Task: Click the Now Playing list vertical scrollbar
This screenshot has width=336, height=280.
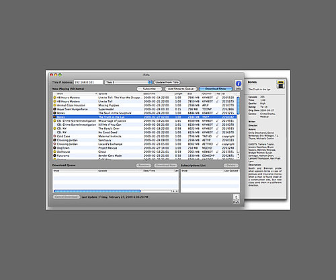Action: click(238, 126)
